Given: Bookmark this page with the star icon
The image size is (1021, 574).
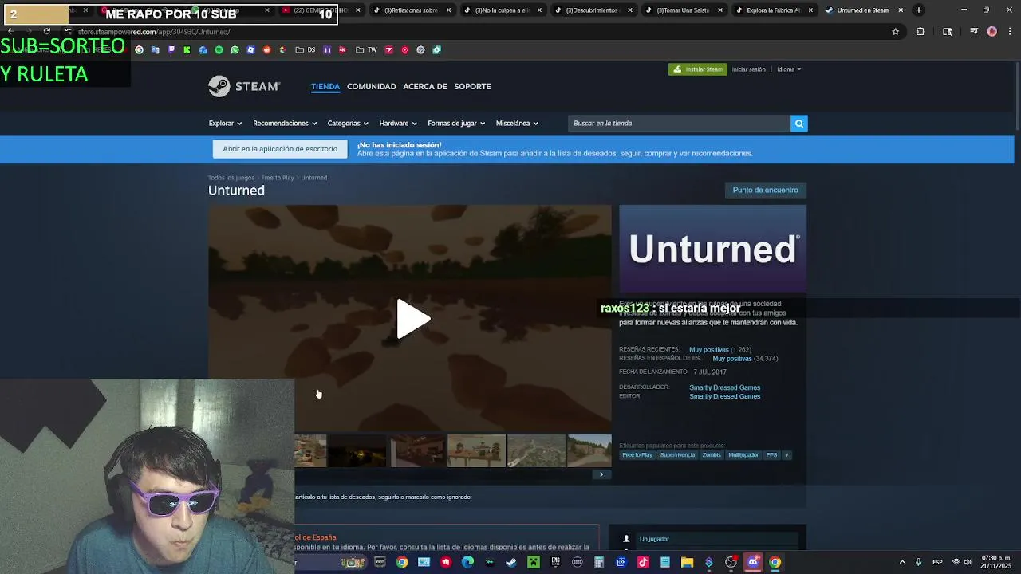Looking at the screenshot, I should pos(895,32).
